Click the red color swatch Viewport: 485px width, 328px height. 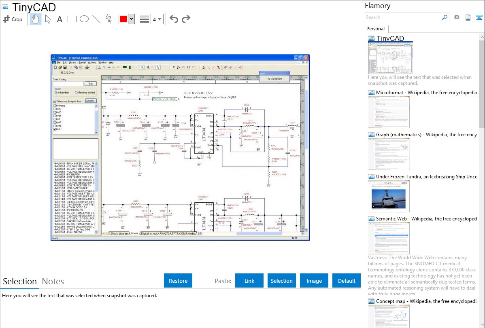(x=123, y=19)
